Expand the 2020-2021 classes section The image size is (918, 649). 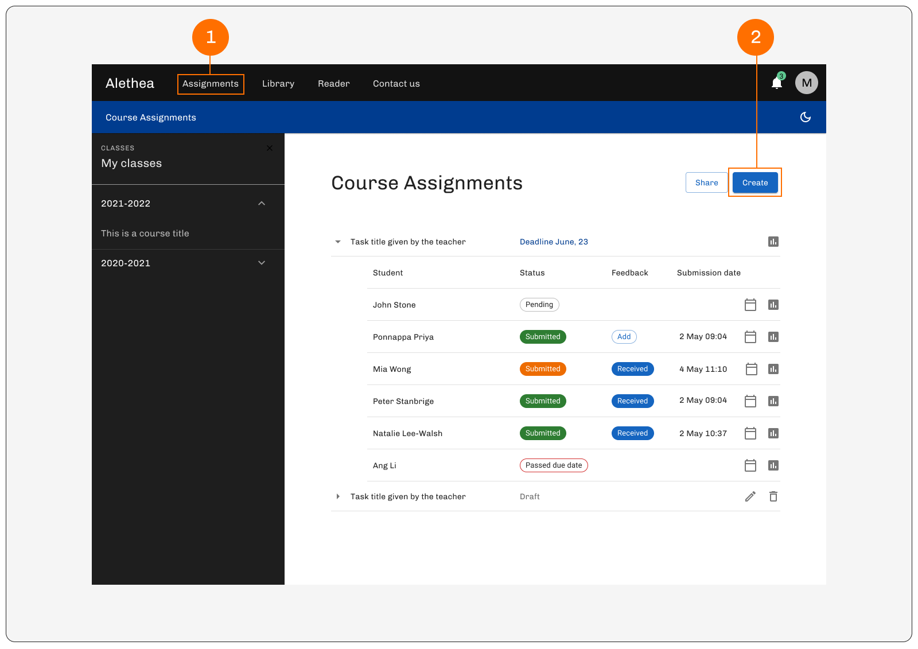pos(262,263)
